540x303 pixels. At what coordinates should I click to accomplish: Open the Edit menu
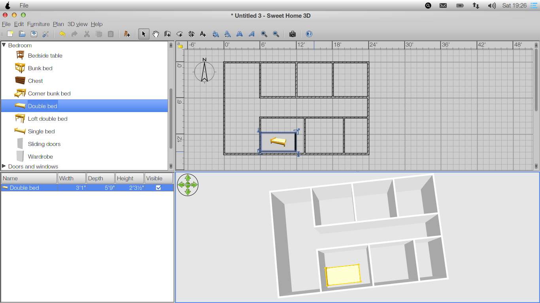click(x=19, y=24)
